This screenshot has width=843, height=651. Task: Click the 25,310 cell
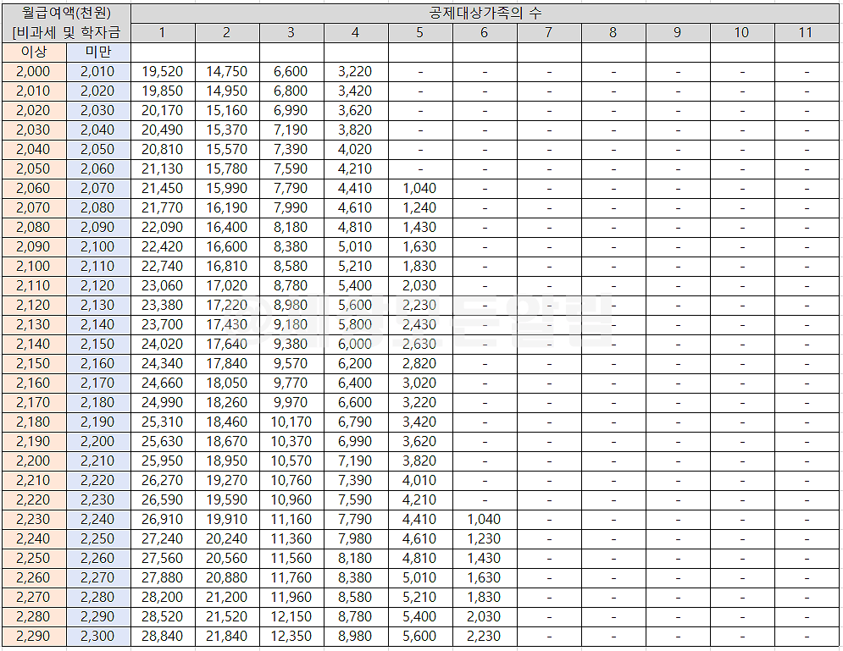tap(163, 422)
